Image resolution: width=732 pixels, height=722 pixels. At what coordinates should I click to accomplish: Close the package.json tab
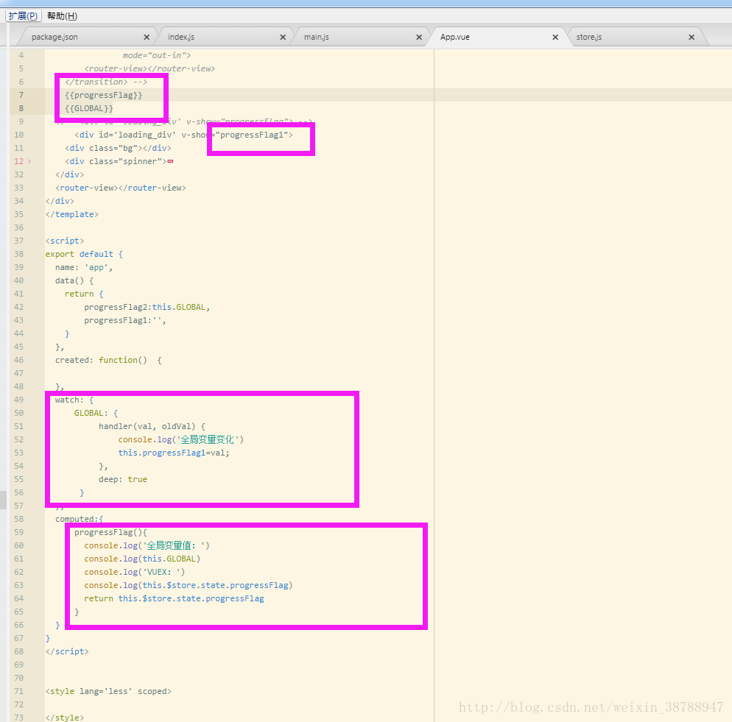(147, 37)
